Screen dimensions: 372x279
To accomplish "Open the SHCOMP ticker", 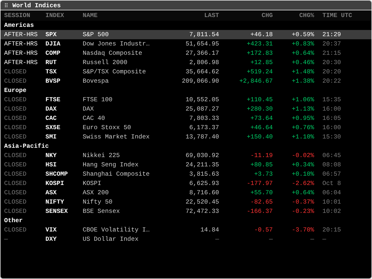I will (57, 174).
